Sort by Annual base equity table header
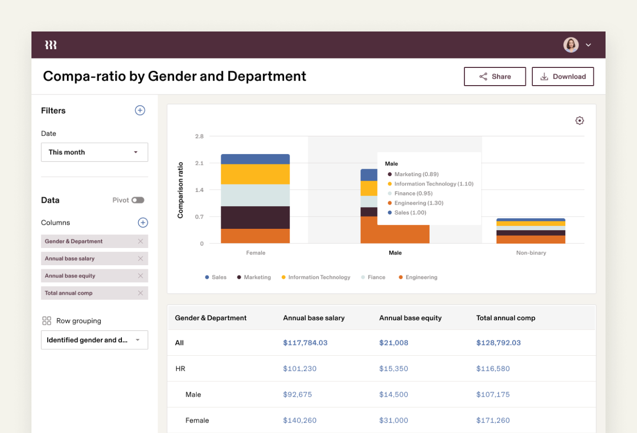 [410, 318]
